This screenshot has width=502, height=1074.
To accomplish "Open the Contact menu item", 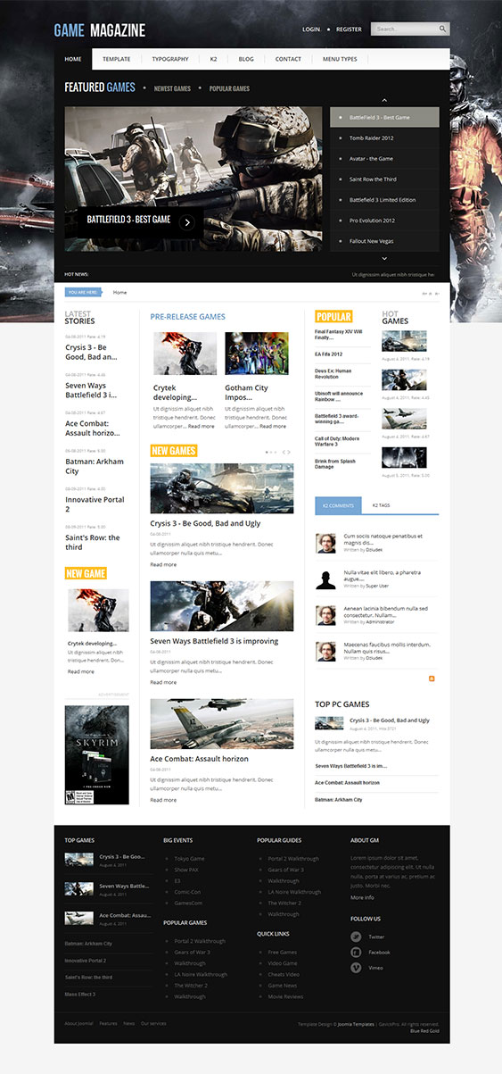I will point(288,59).
